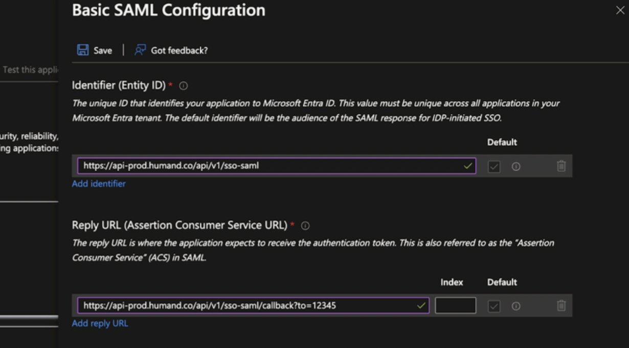Click green validation checkmark in reply URL field
This screenshot has width=629, height=348.
(421, 306)
